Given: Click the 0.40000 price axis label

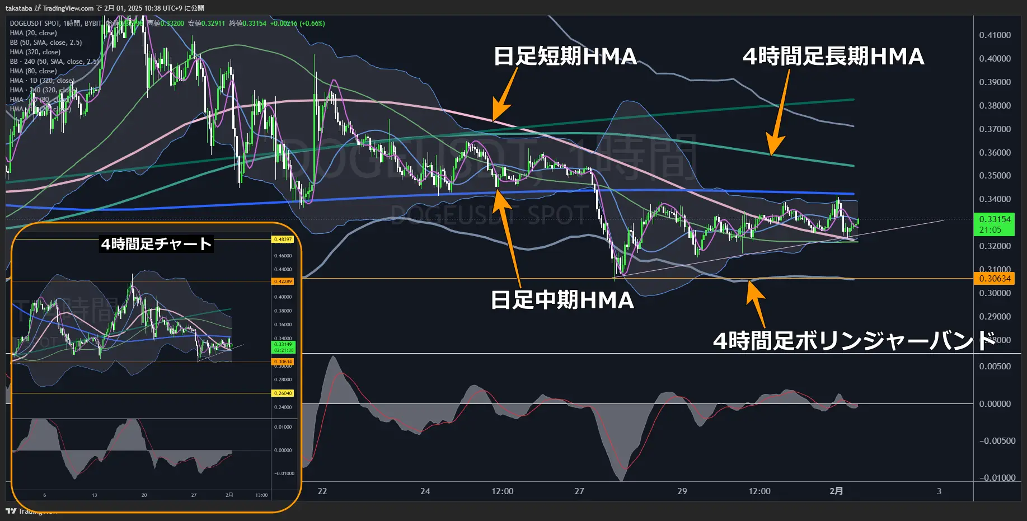Looking at the screenshot, I should (995, 59).
